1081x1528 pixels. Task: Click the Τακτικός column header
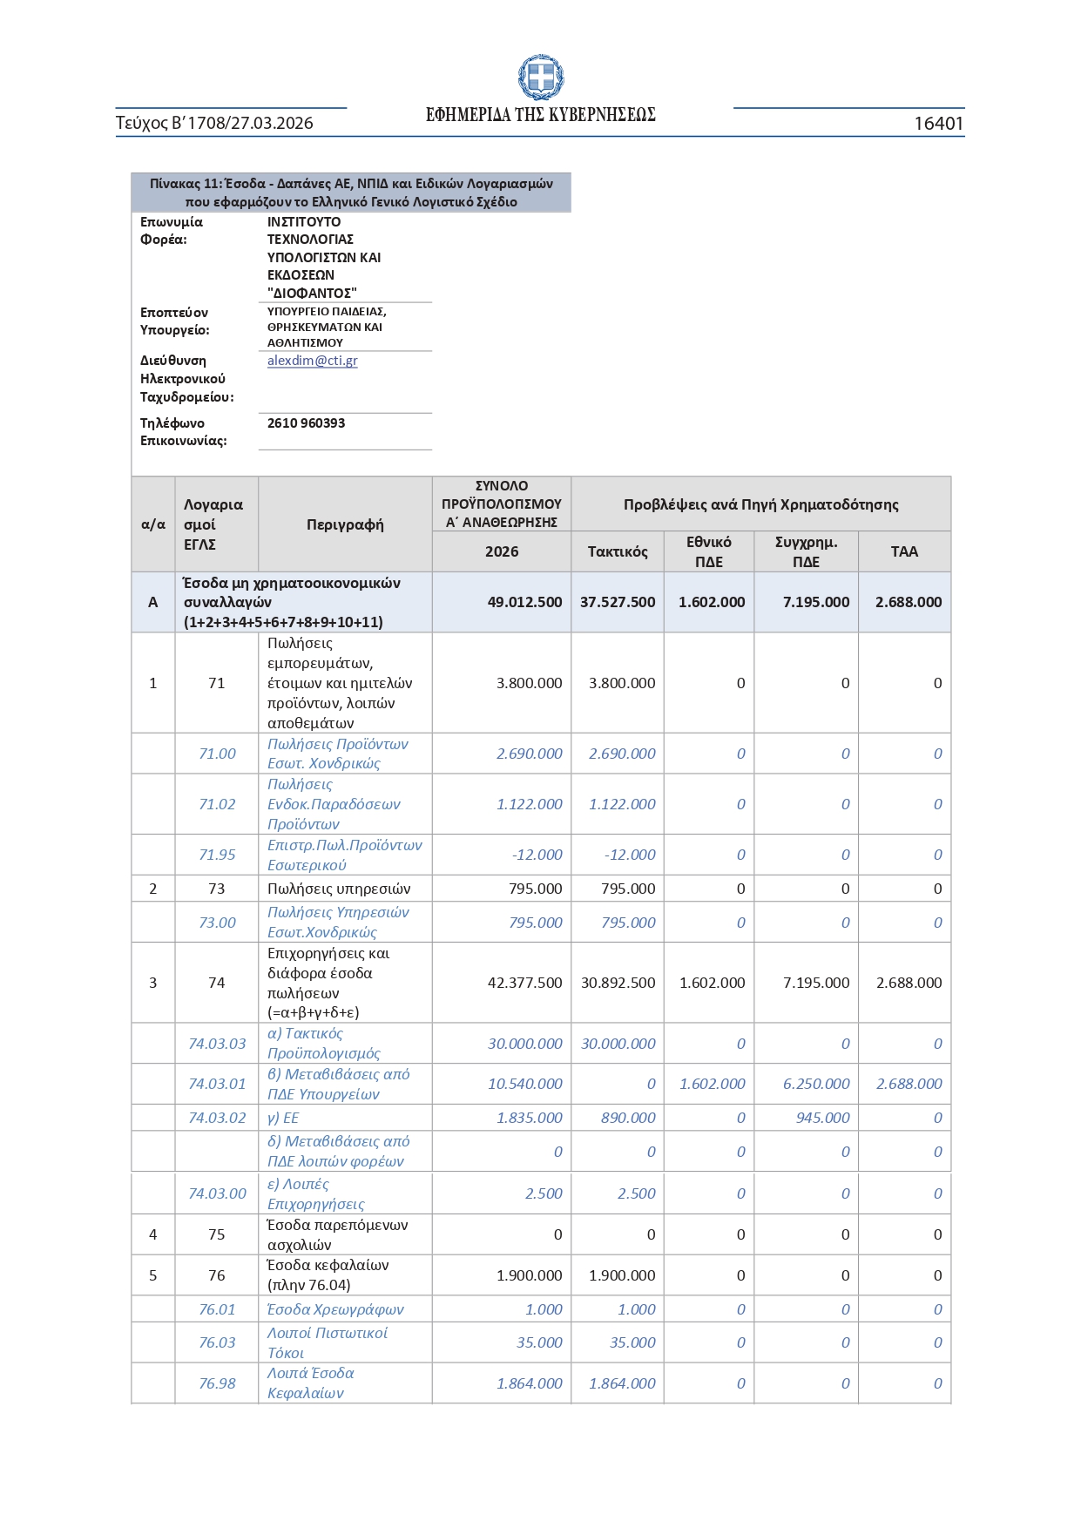(617, 551)
